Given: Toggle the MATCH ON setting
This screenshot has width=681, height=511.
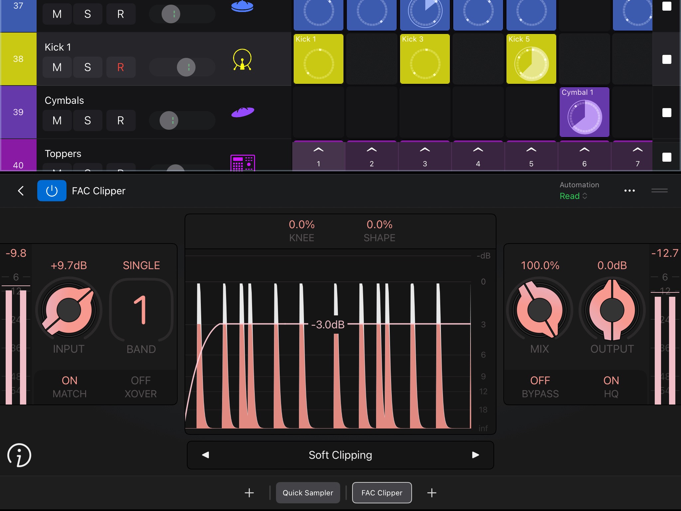Looking at the screenshot, I should tap(69, 387).
